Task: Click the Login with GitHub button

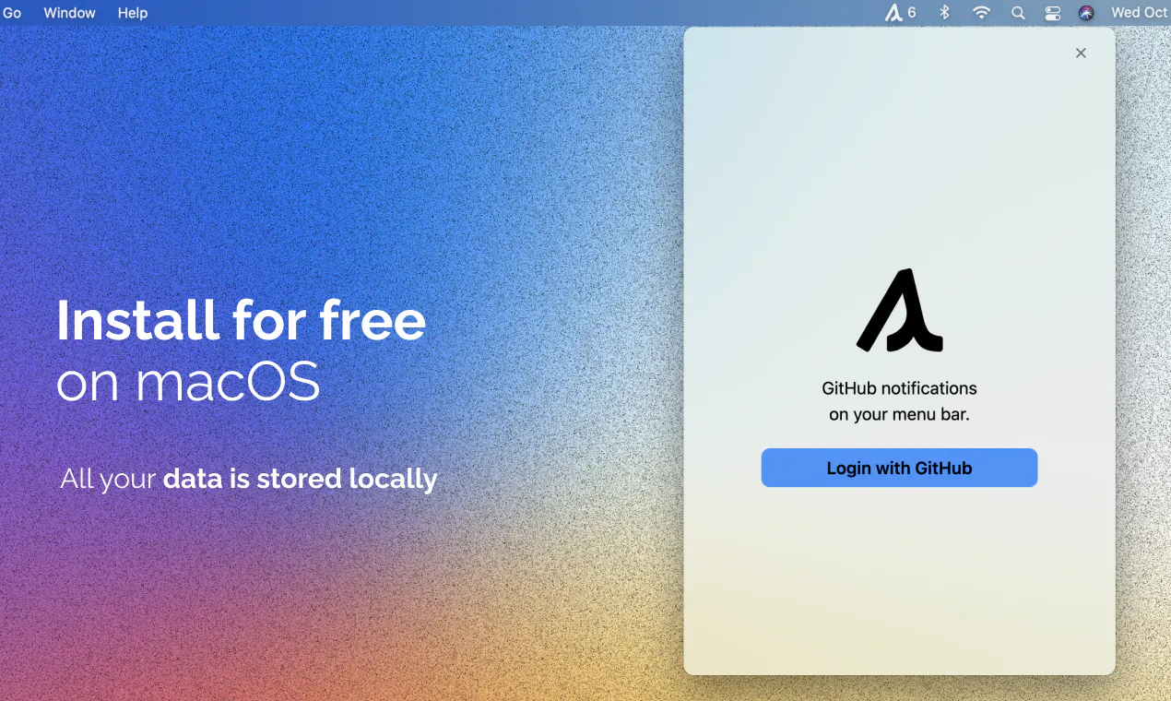Action: [899, 468]
